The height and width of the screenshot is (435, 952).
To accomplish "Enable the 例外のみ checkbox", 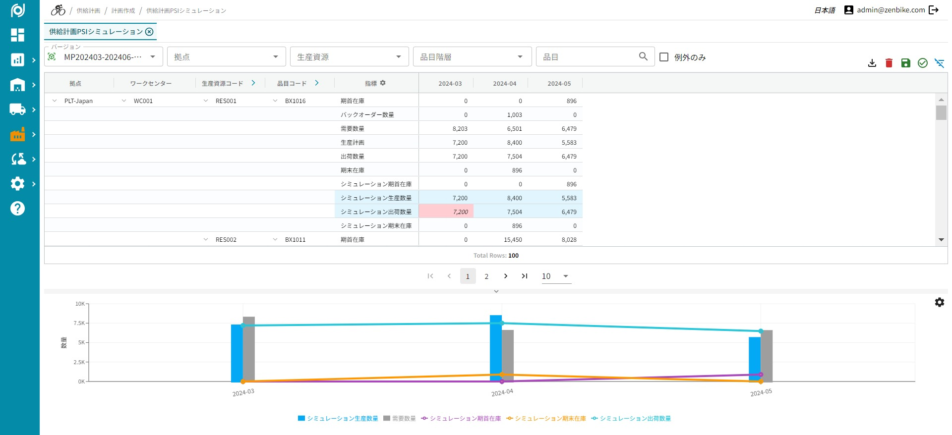I will tap(664, 57).
